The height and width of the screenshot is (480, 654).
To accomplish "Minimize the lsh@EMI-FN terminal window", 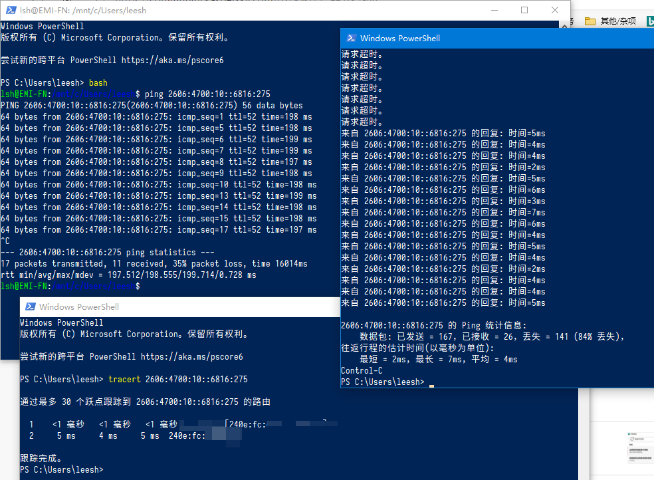I will coord(494,10).
